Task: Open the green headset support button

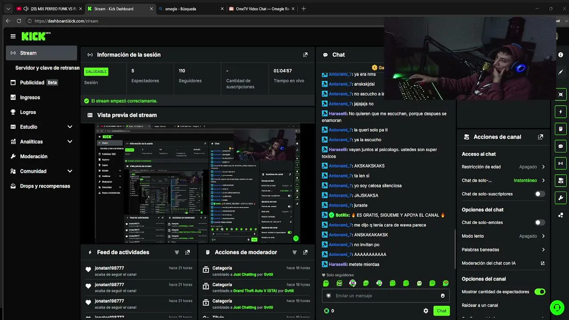Action: tap(557, 307)
